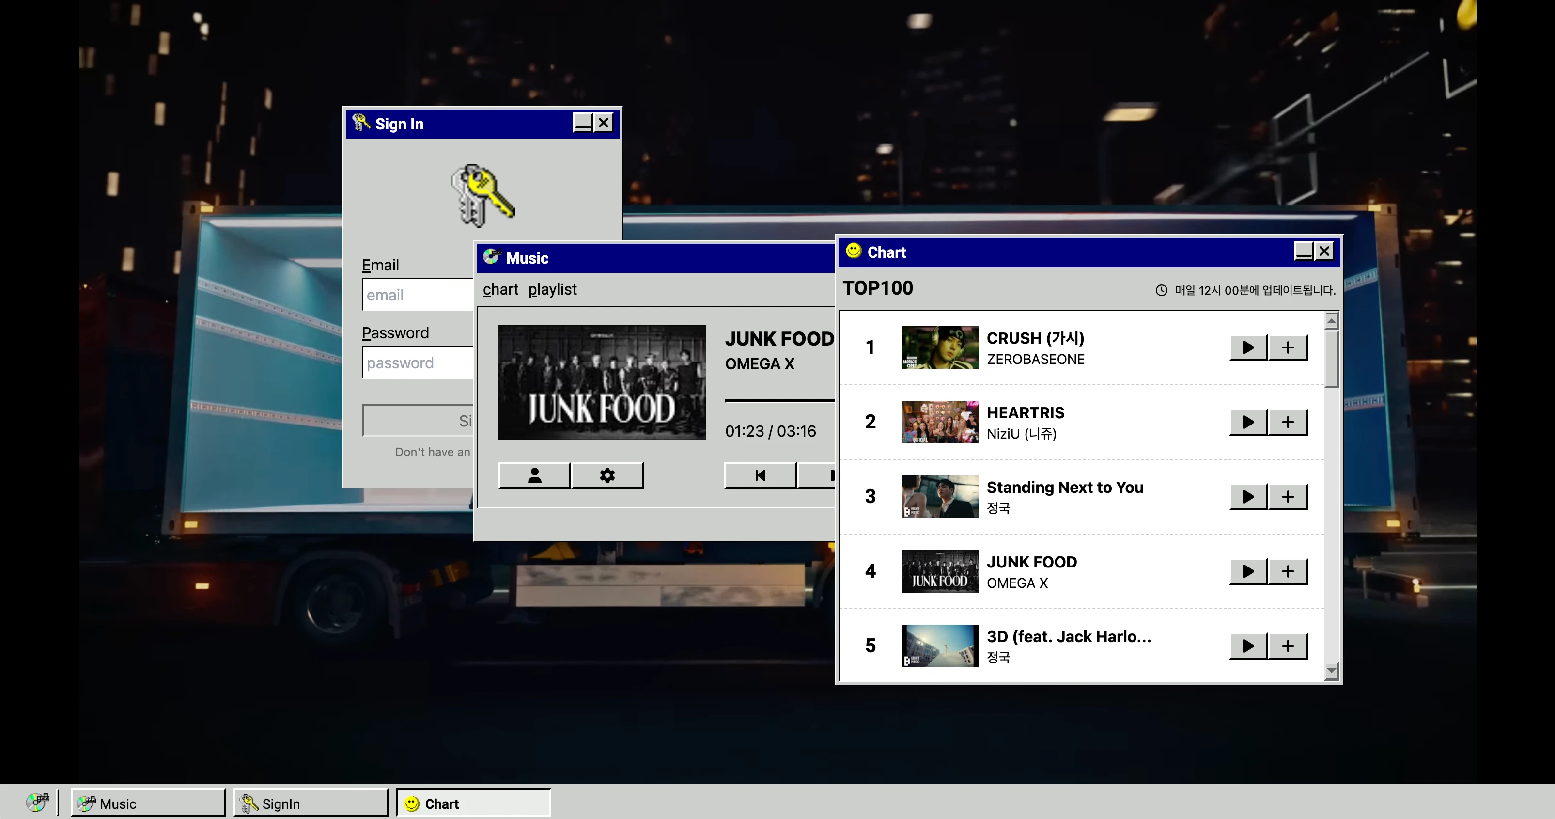Add HEARTRIS to playlist
The image size is (1555, 819).
tap(1288, 422)
